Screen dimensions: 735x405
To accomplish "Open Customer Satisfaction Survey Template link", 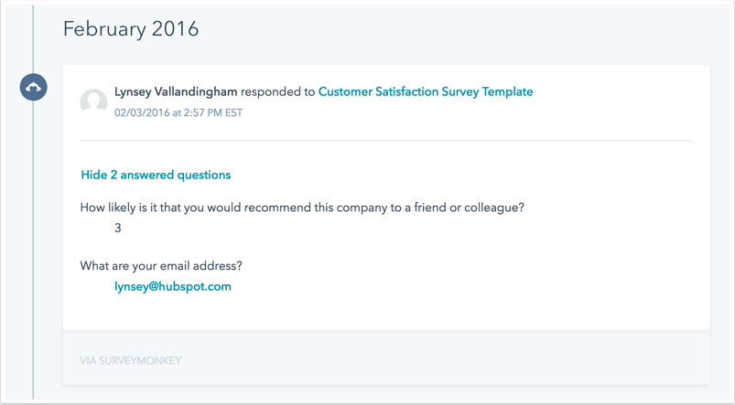I will tap(426, 91).
